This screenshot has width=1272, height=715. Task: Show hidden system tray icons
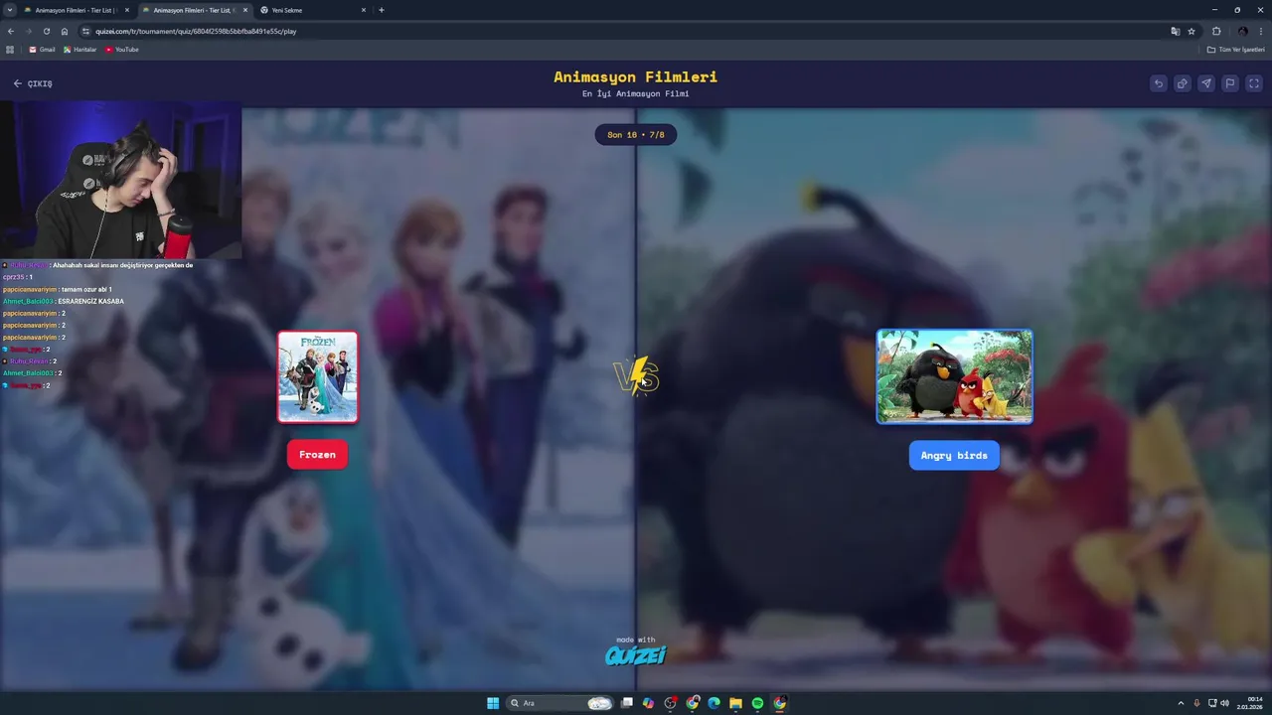click(1181, 703)
